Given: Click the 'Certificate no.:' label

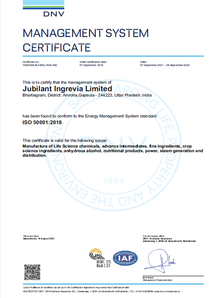Looking at the screenshot, I should point(31,62).
